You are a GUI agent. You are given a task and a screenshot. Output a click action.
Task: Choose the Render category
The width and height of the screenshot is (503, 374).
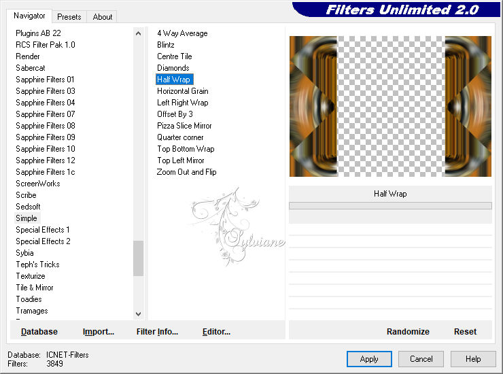click(x=28, y=56)
